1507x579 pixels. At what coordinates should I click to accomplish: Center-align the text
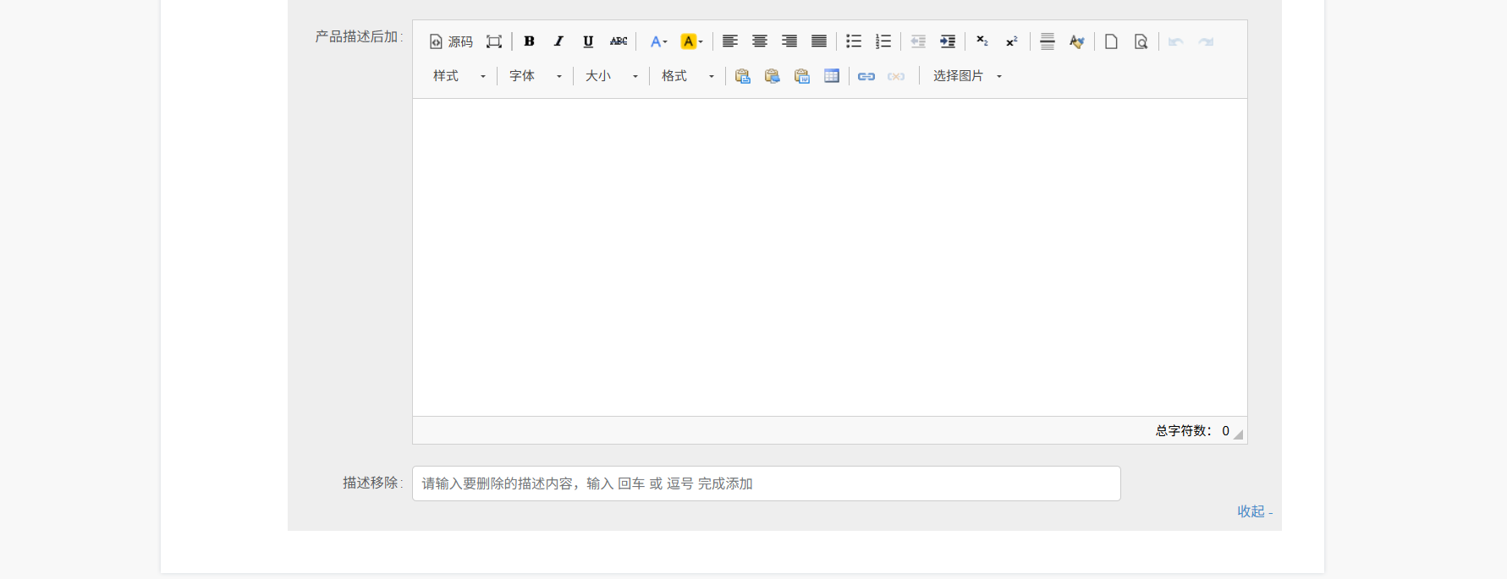coord(760,41)
